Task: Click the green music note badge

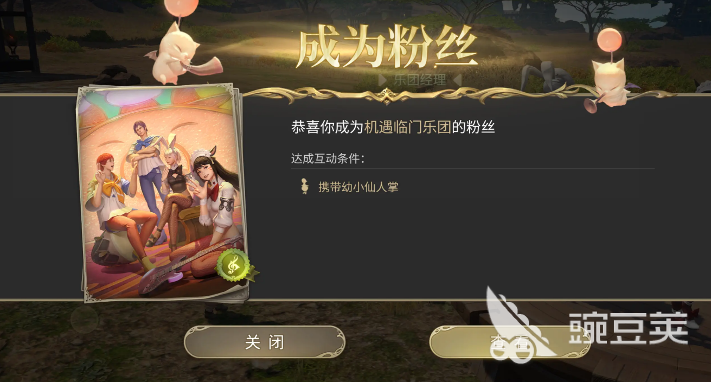Action: [234, 265]
